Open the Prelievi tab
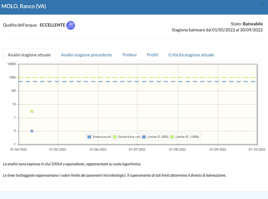This screenshot has height=199, width=268. (129, 55)
